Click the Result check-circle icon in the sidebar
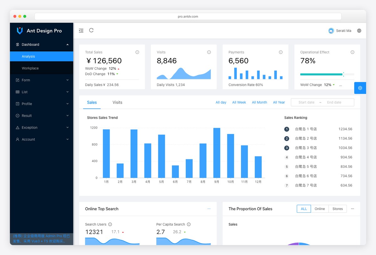376x255 pixels. pyautogui.click(x=18, y=116)
